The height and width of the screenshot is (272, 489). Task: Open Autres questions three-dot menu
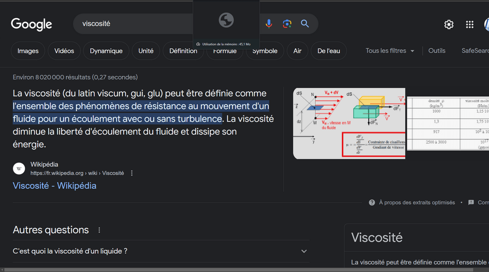(99, 230)
